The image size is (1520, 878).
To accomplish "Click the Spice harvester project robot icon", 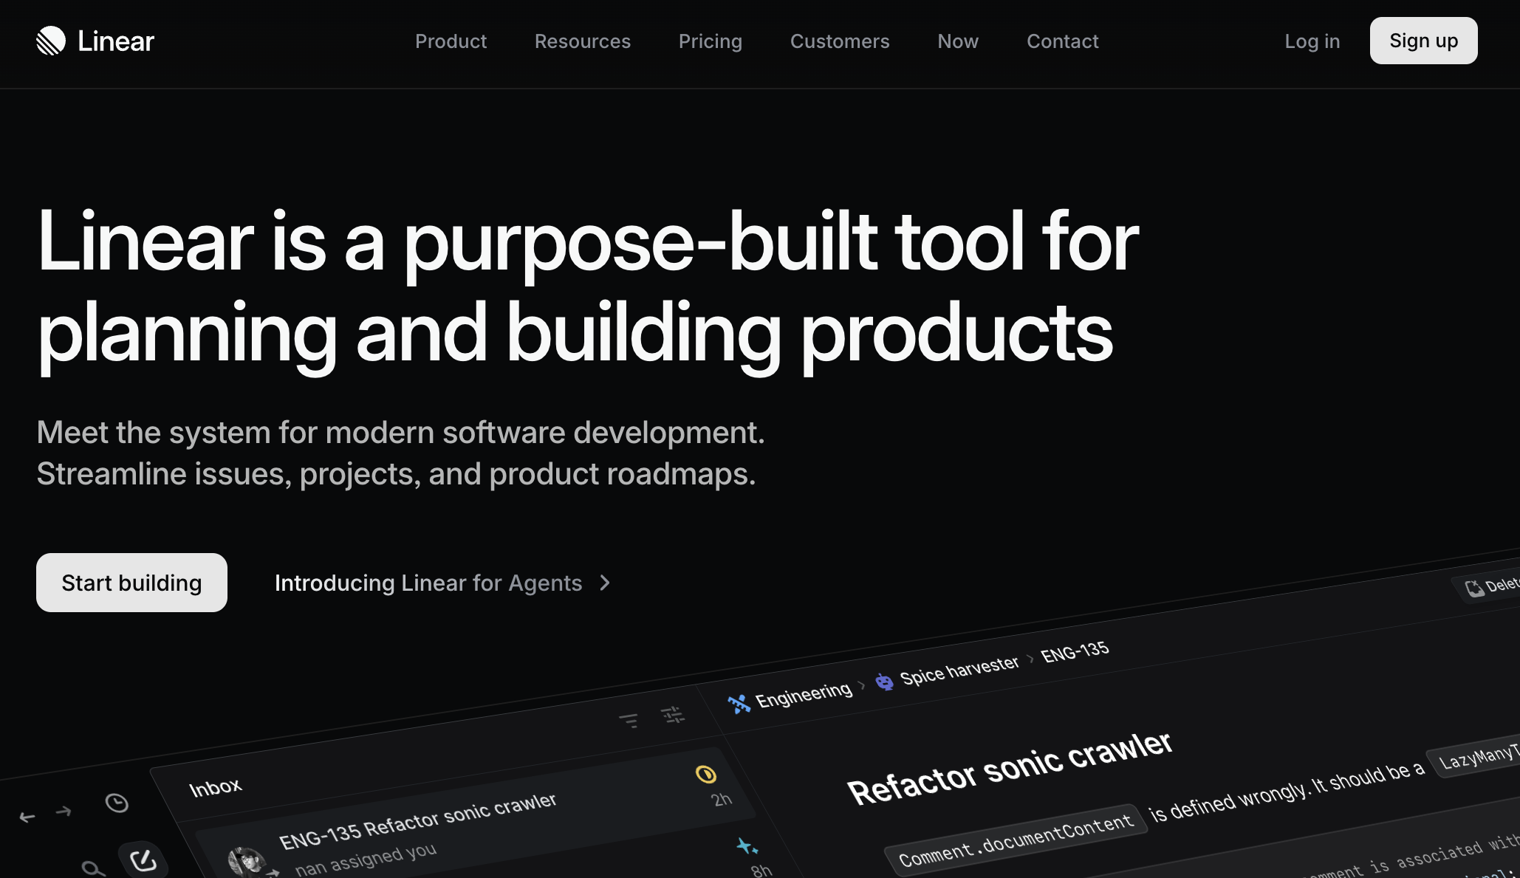I will (x=884, y=681).
